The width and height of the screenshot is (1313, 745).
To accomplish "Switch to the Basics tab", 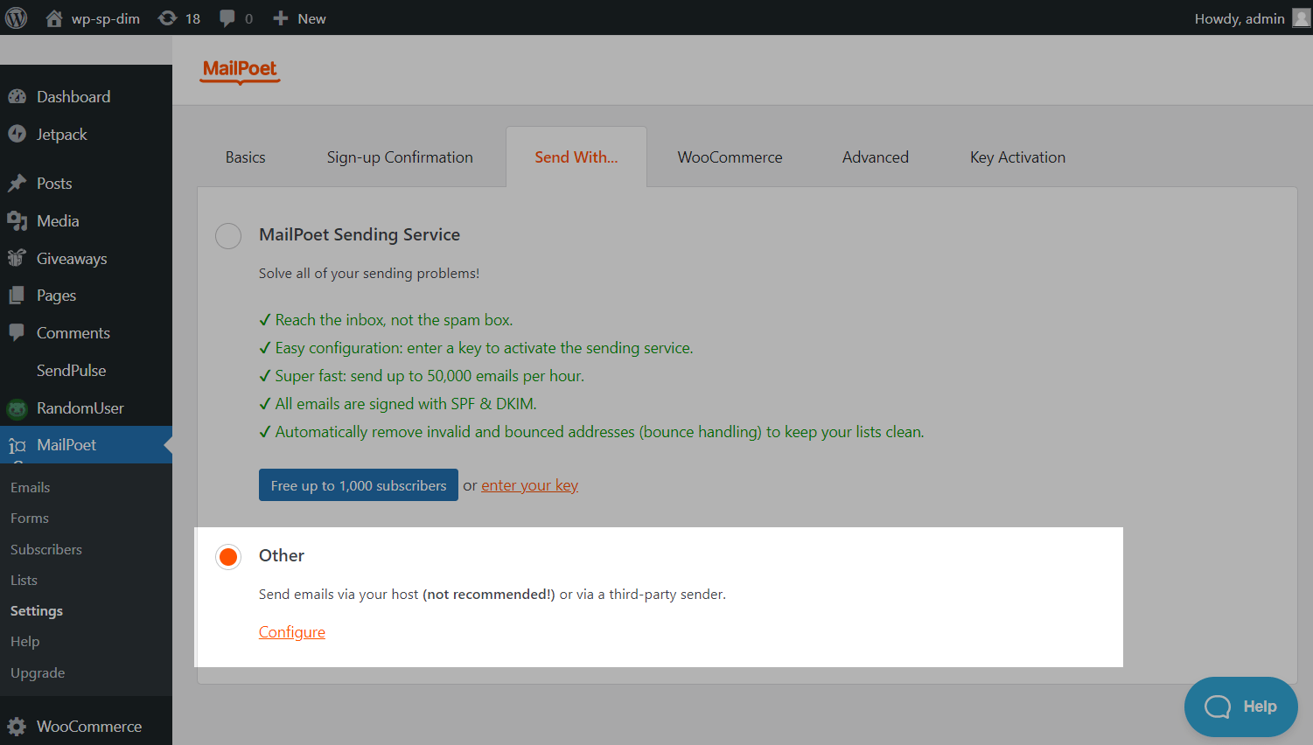I will click(245, 157).
